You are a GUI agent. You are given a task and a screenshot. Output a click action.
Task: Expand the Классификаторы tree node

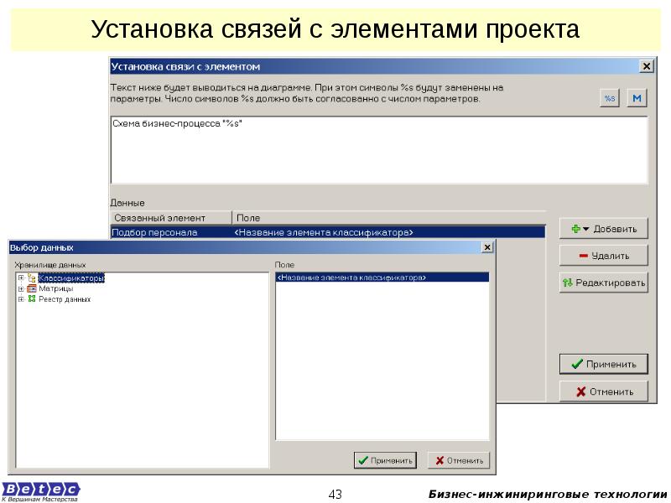pyautogui.click(x=20, y=277)
